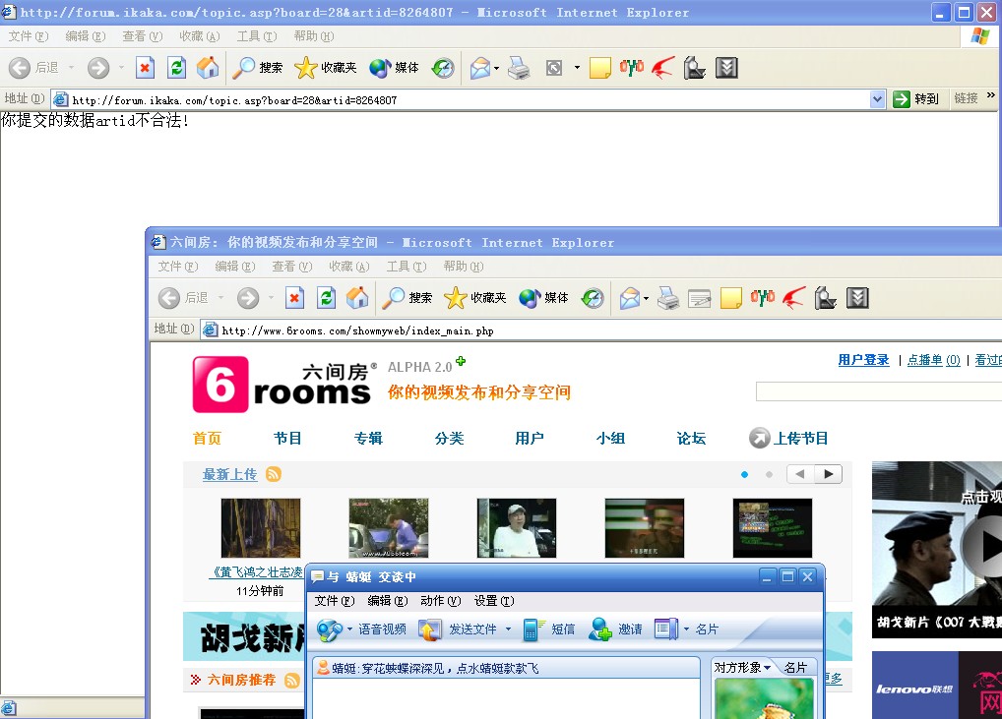Click 邀请 invite icon in the chat window

(x=599, y=629)
